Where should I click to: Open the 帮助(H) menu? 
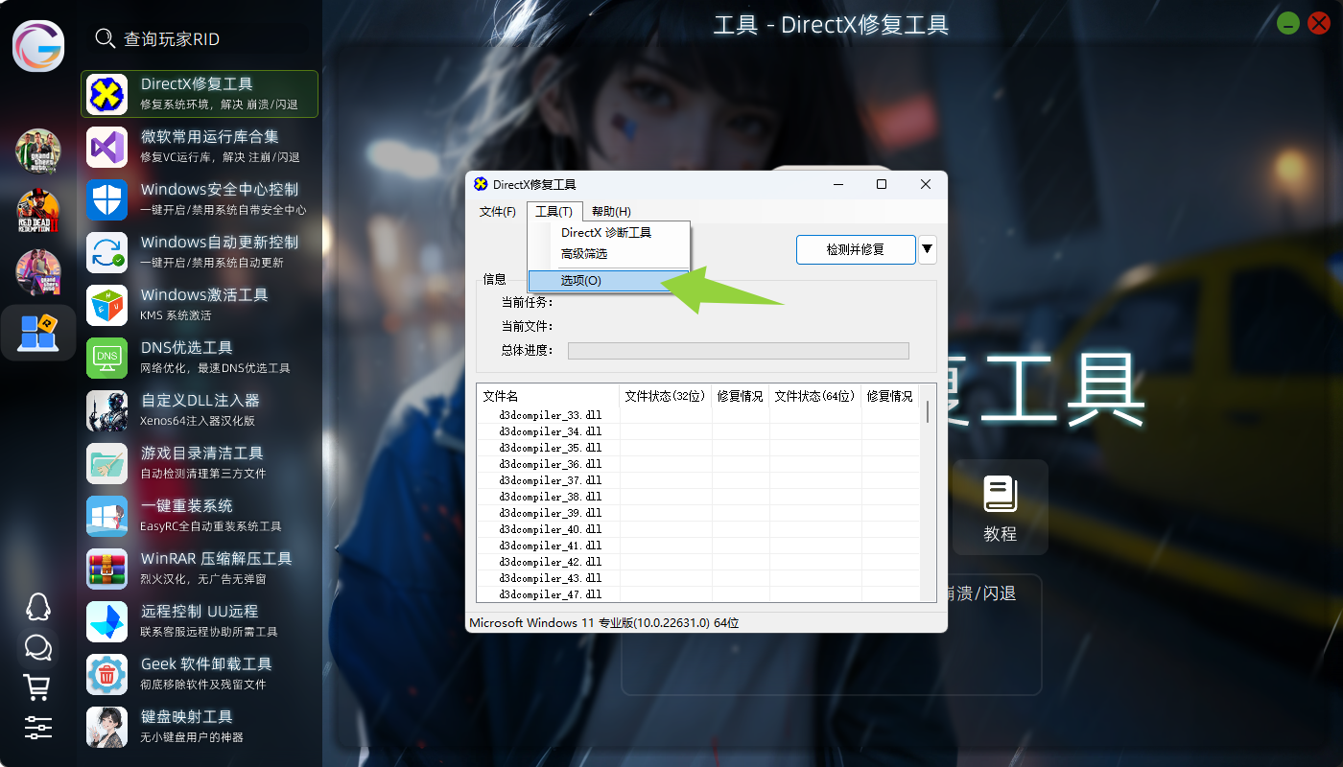click(x=611, y=212)
